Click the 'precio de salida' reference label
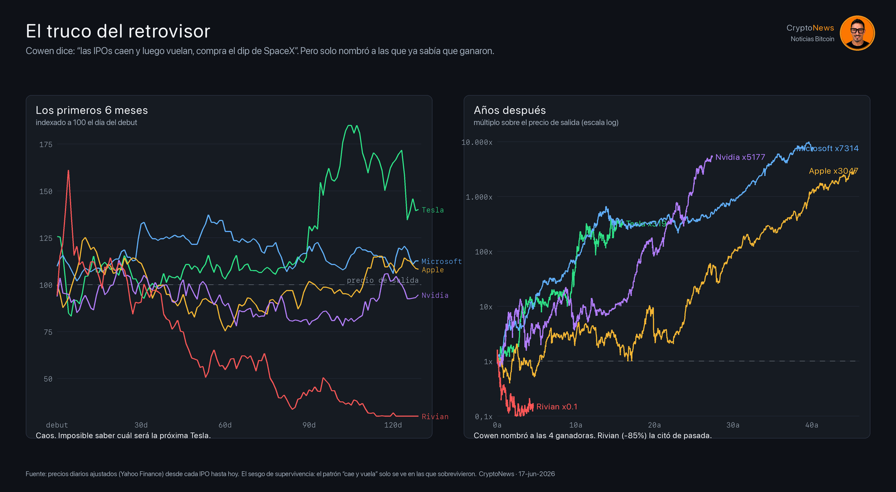 (x=382, y=281)
